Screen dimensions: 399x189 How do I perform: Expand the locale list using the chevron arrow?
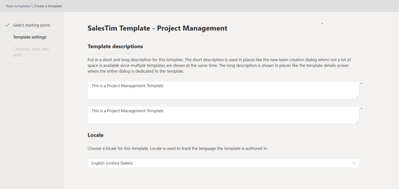(x=354, y=163)
